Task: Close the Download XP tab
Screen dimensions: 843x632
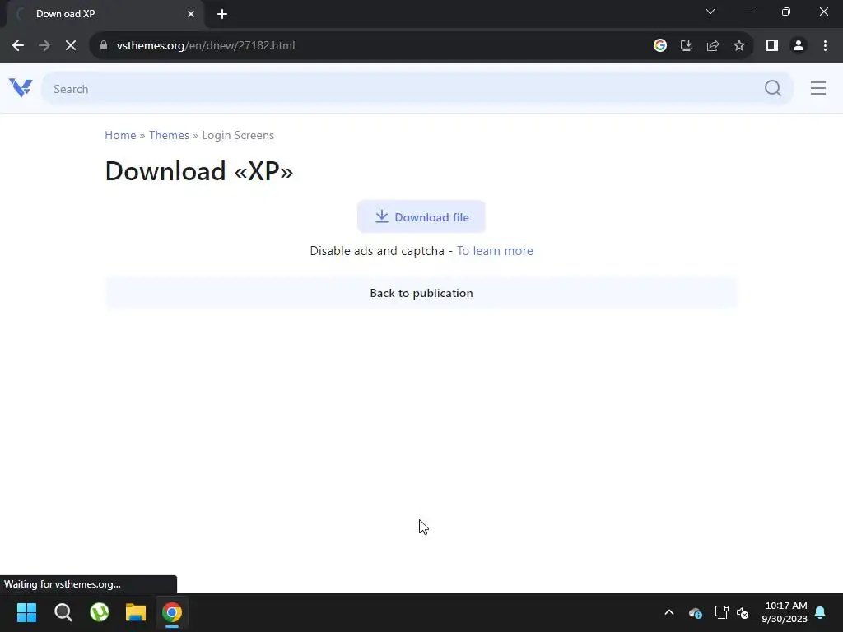Action: [x=191, y=14]
